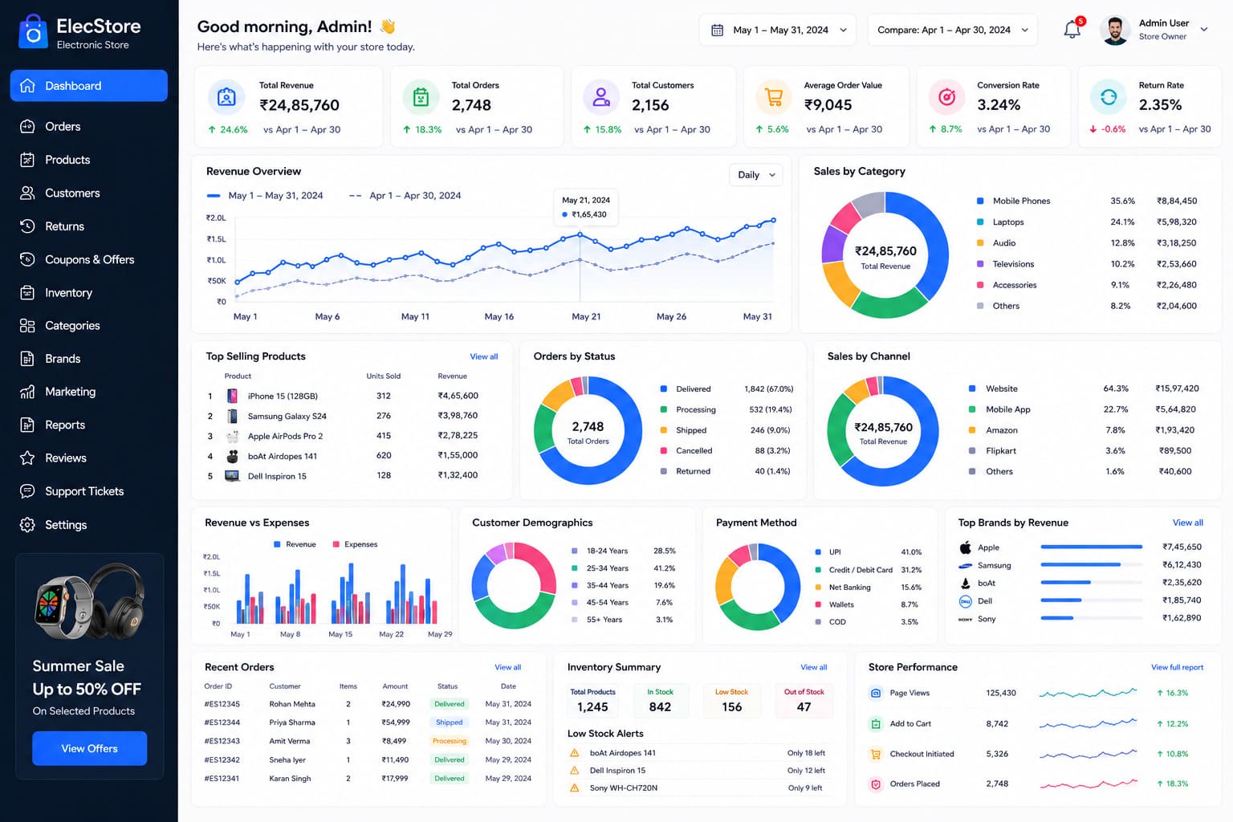Expand the May 1 – May 31 date dropdown
Image resolution: width=1233 pixels, height=822 pixels.
[778, 30]
